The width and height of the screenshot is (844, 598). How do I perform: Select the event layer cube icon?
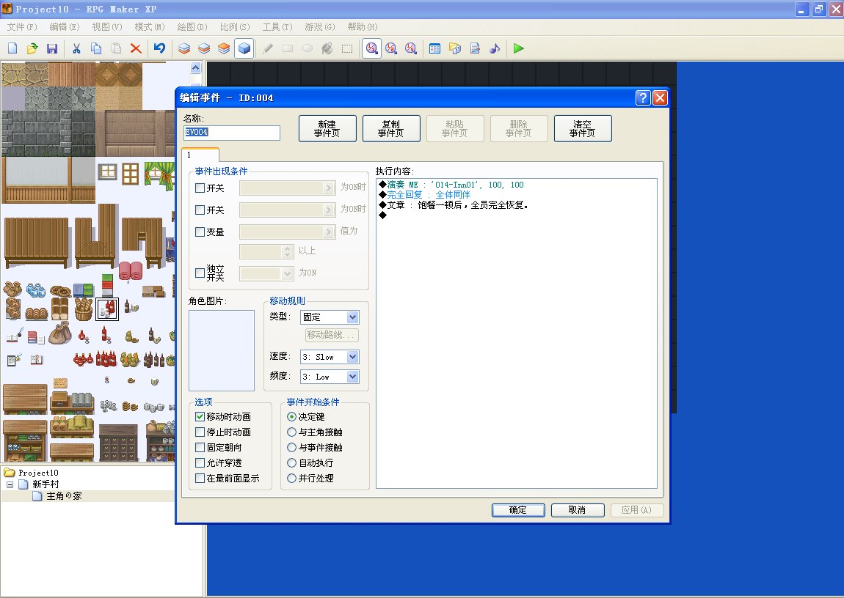[x=244, y=48]
